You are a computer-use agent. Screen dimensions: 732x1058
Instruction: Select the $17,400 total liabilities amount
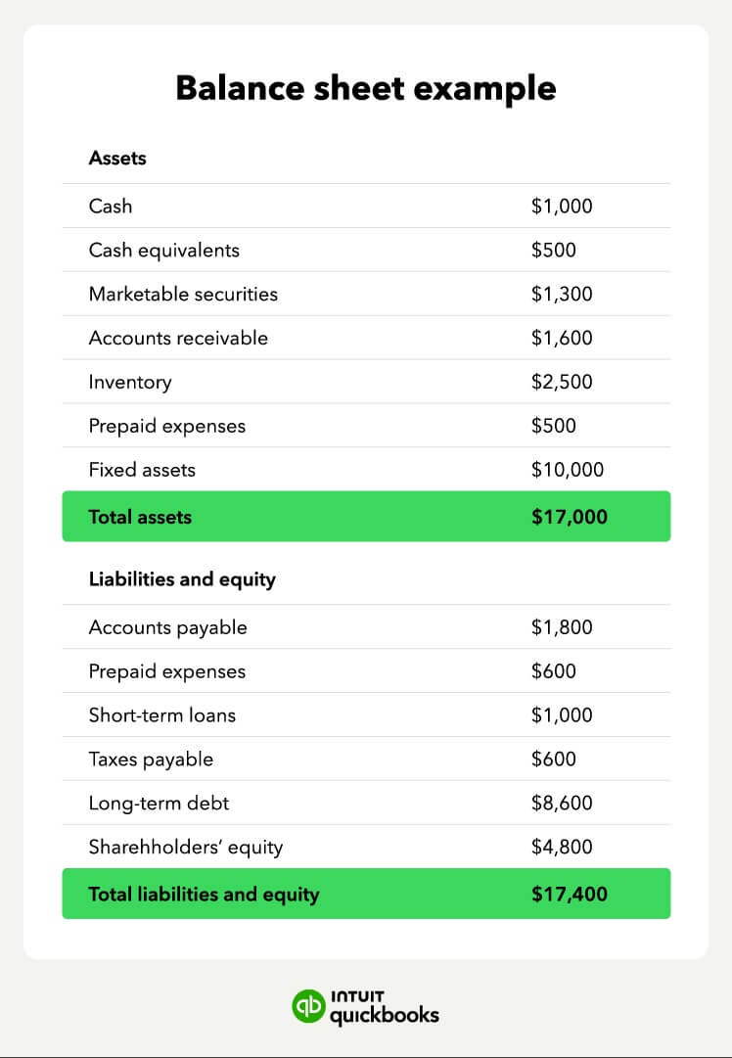[570, 894]
